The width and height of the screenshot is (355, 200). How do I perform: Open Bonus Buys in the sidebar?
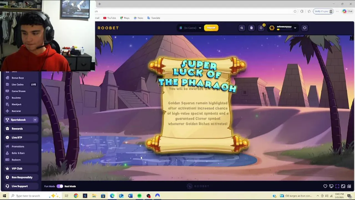(18, 78)
